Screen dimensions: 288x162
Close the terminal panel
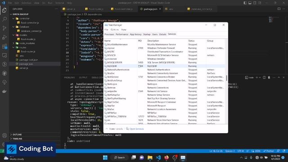pos(283,77)
